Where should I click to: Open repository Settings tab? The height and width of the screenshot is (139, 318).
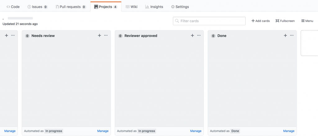(x=180, y=7)
